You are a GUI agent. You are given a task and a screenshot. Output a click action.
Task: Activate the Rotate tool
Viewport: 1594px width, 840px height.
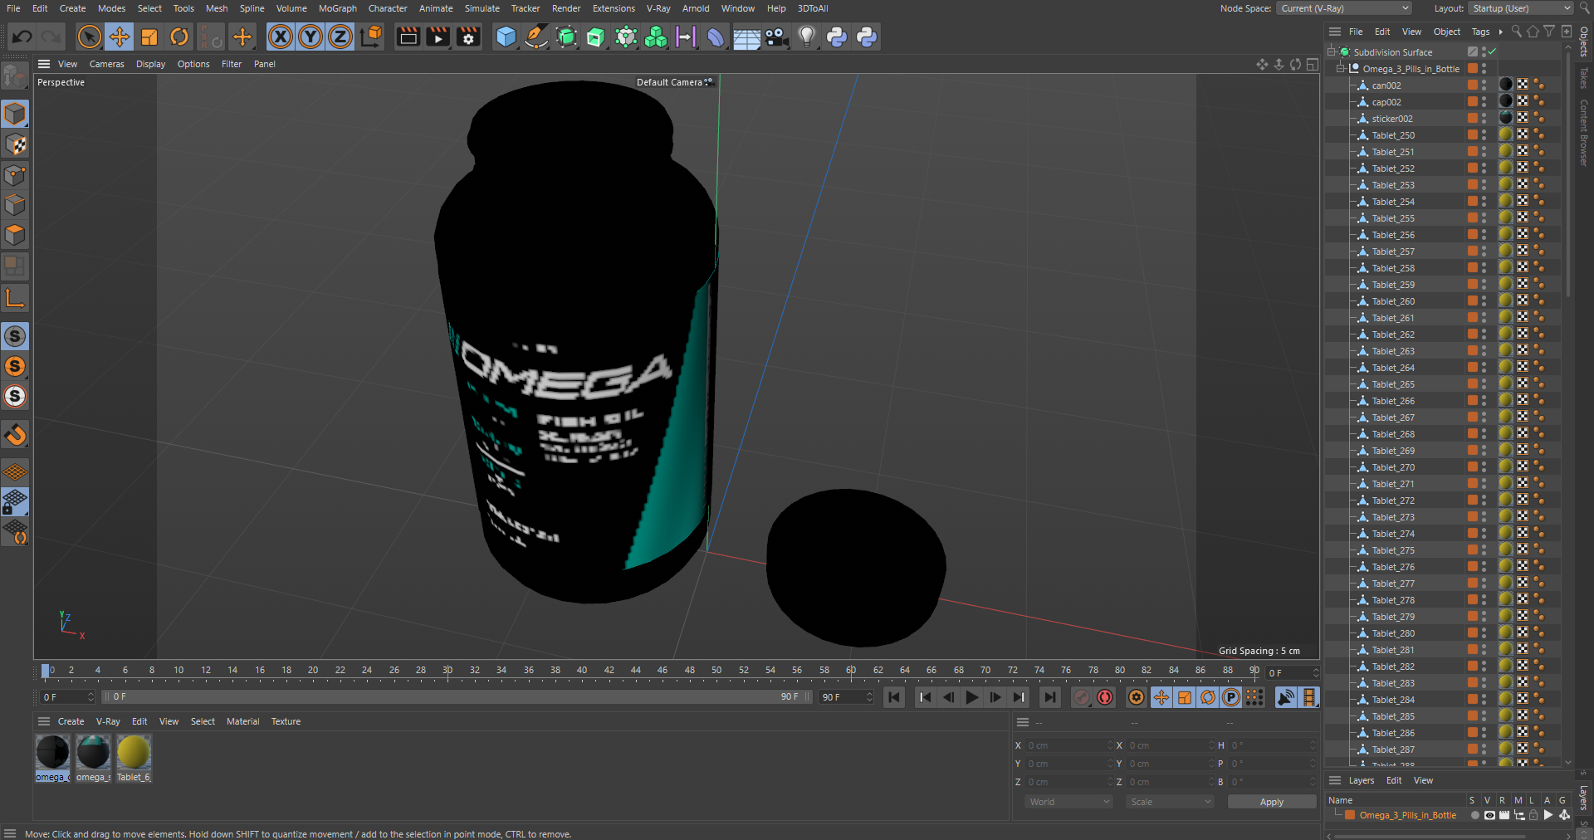[x=179, y=37]
